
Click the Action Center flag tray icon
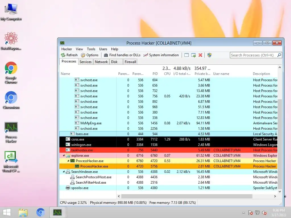click(251, 213)
